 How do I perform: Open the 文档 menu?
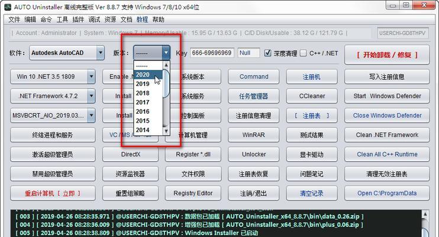pos(126,20)
